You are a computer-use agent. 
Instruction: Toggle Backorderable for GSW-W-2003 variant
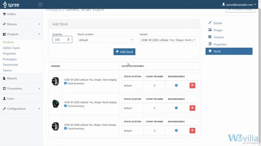click(x=176, y=108)
